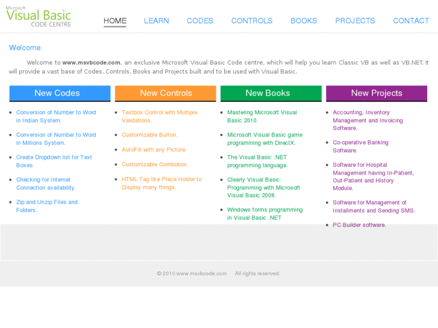This screenshot has height=328, width=438.
Task: Click the All rights reserved footer text
Action: [257, 274]
